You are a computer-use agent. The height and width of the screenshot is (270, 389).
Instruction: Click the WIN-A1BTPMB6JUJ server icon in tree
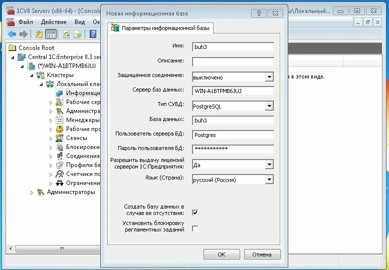click(x=32, y=66)
